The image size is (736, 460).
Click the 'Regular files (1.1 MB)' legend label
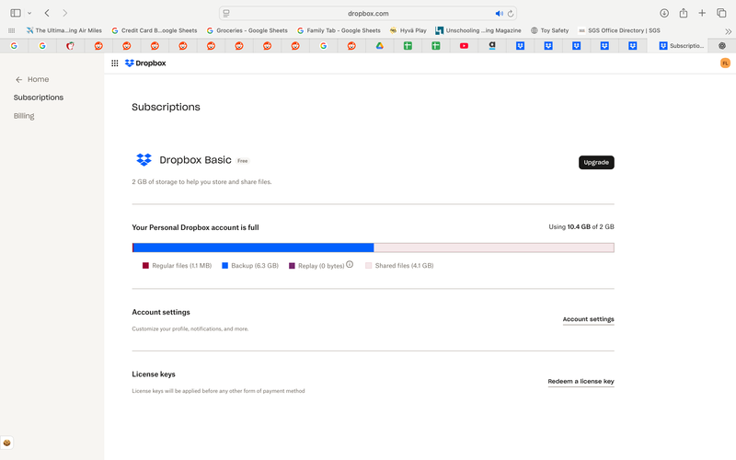tap(181, 266)
